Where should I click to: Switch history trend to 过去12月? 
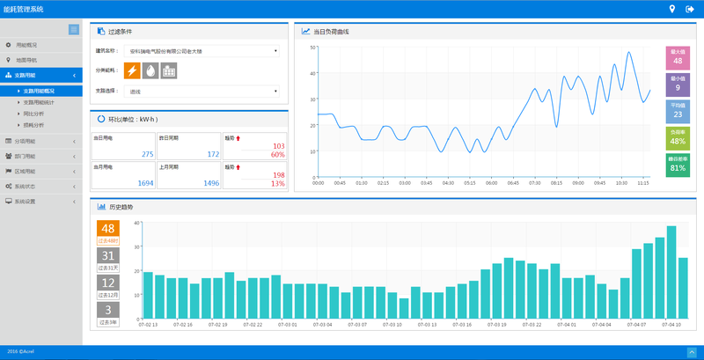click(x=108, y=287)
